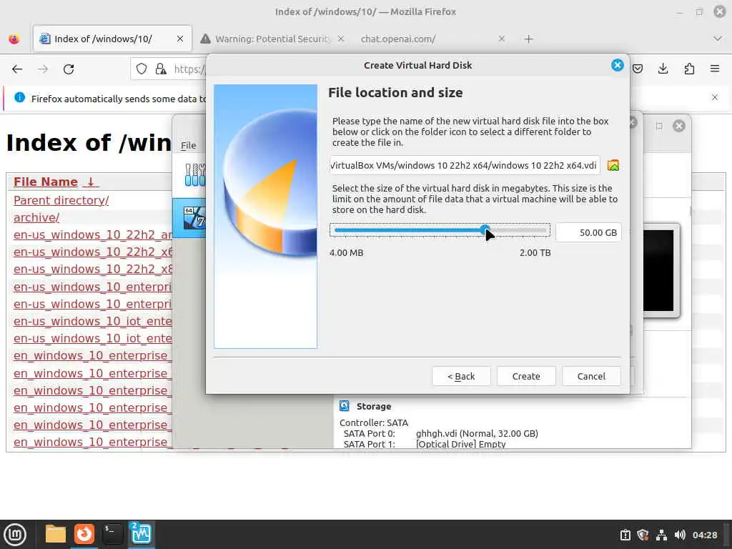Close the Create Virtual Hard Disk dialog

(617, 65)
